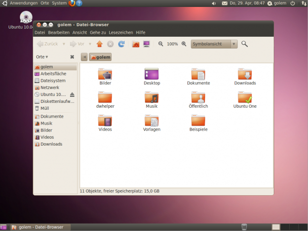Screen dimensions: 308x231
Task: Go up to the parent folder
Action: click(x=99, y=44)
